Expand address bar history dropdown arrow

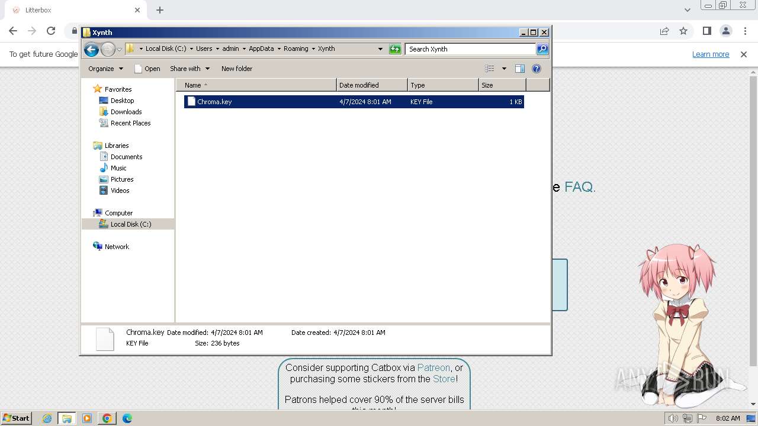(x=380, y=49)
